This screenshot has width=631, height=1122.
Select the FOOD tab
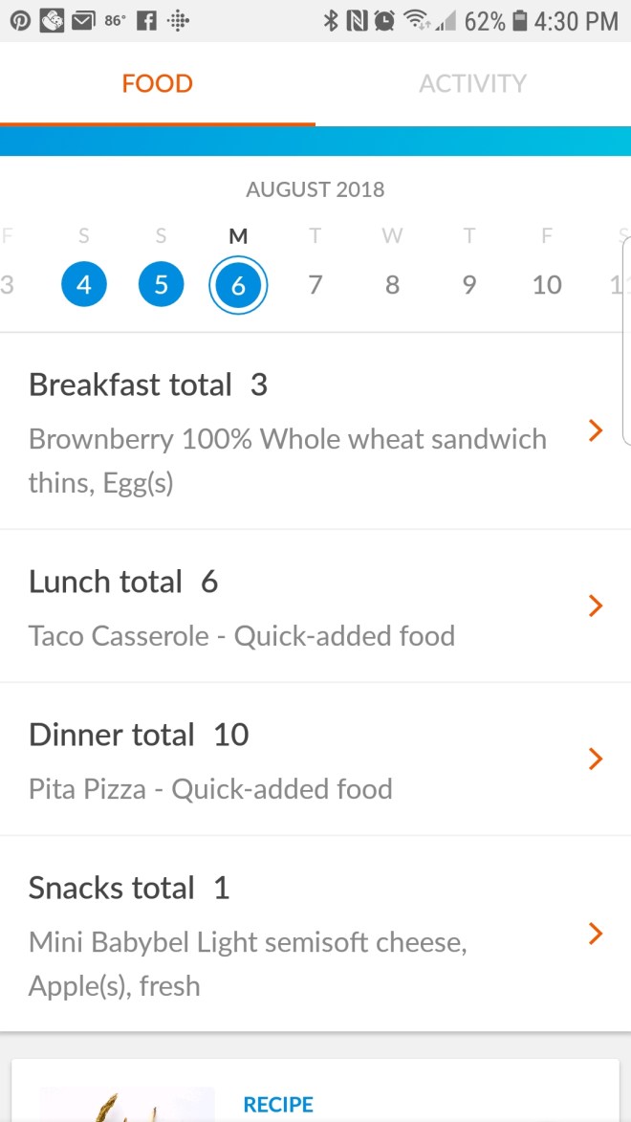(x=158, y=83)
